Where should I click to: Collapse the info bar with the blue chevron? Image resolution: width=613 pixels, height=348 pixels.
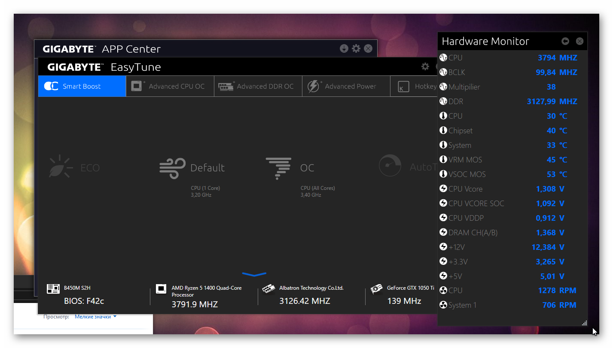[254, 274]
